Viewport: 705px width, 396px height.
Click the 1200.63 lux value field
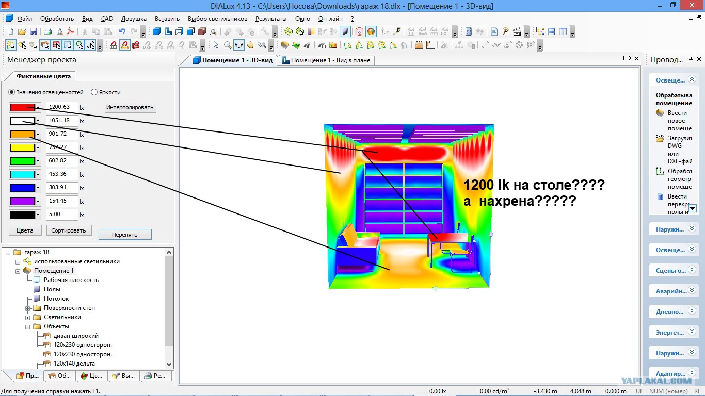coord(62,107)
